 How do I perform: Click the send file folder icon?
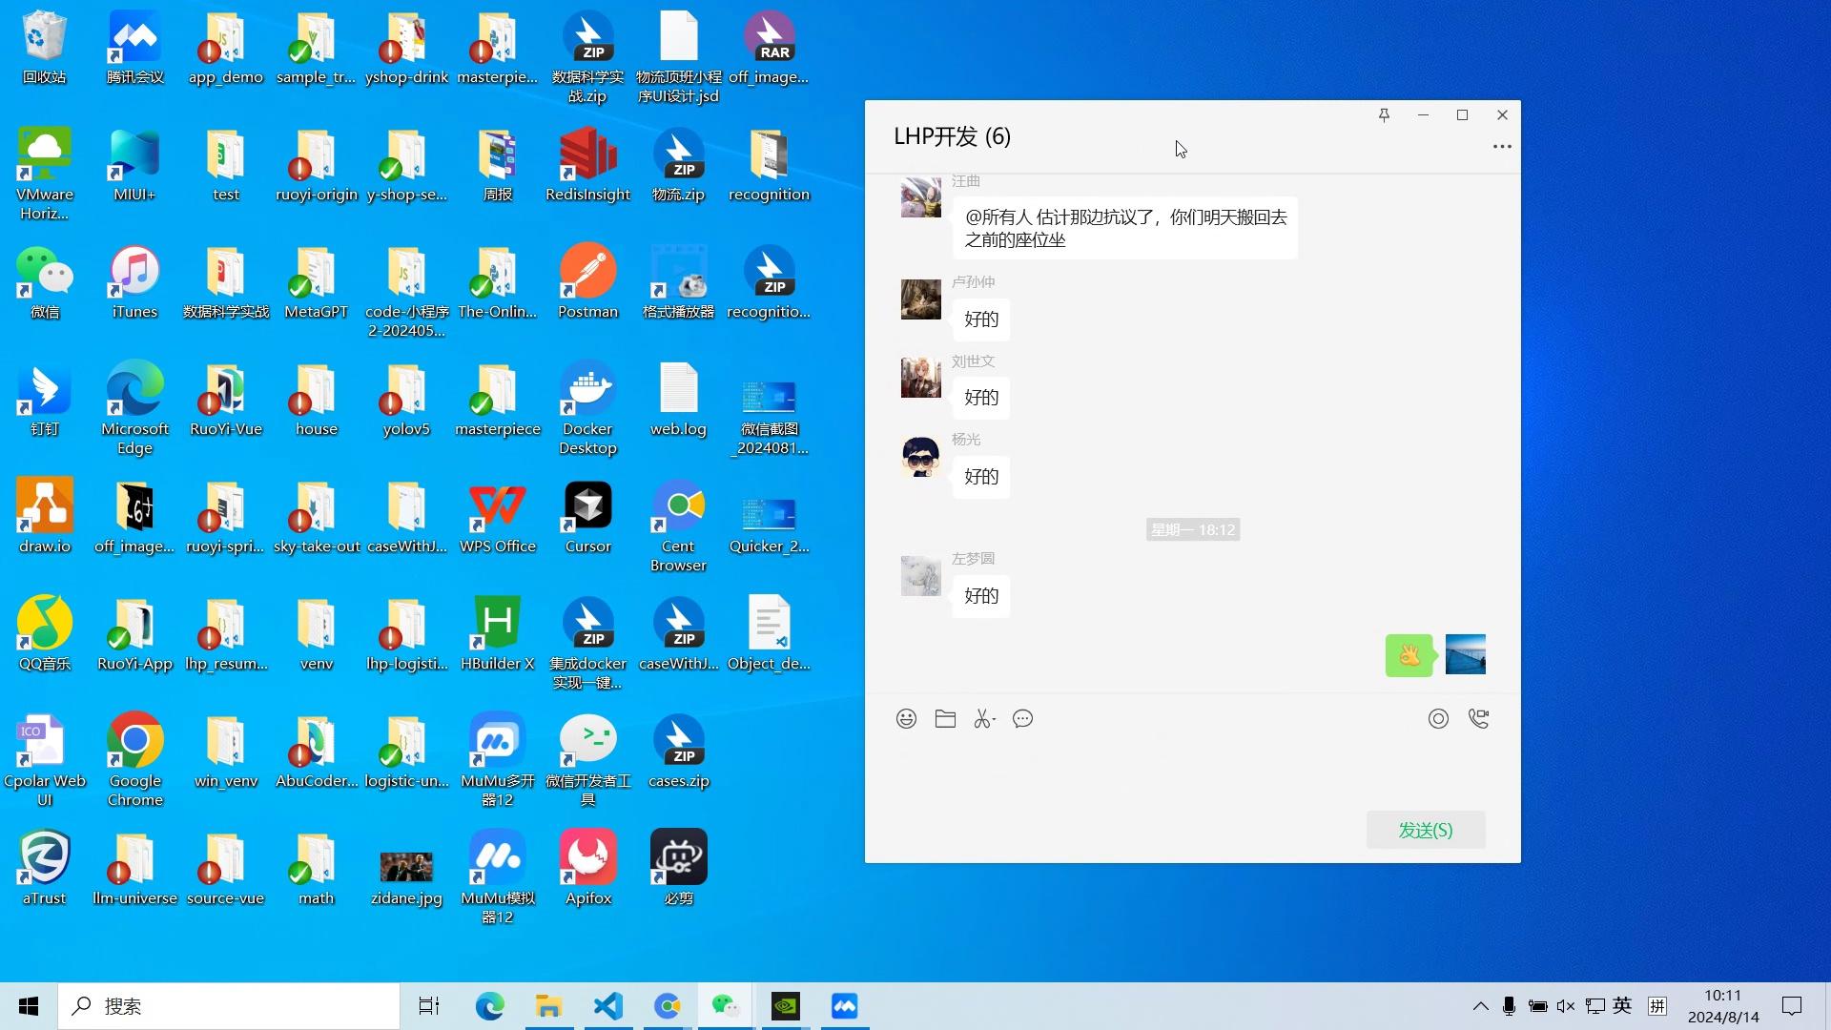pyautogui.click(x=945, y=719)
